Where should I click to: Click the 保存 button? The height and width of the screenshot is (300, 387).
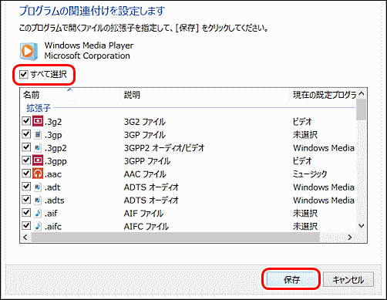pyautogui.click(x=291, y=279)
